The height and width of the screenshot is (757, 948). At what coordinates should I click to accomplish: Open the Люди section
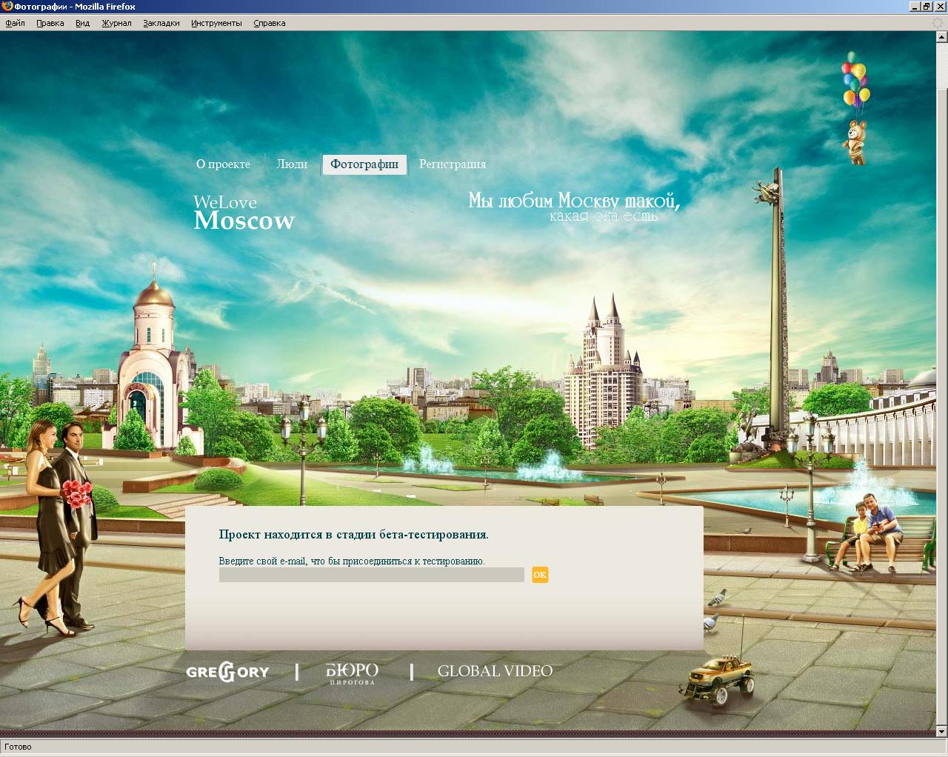pos(292,164)
